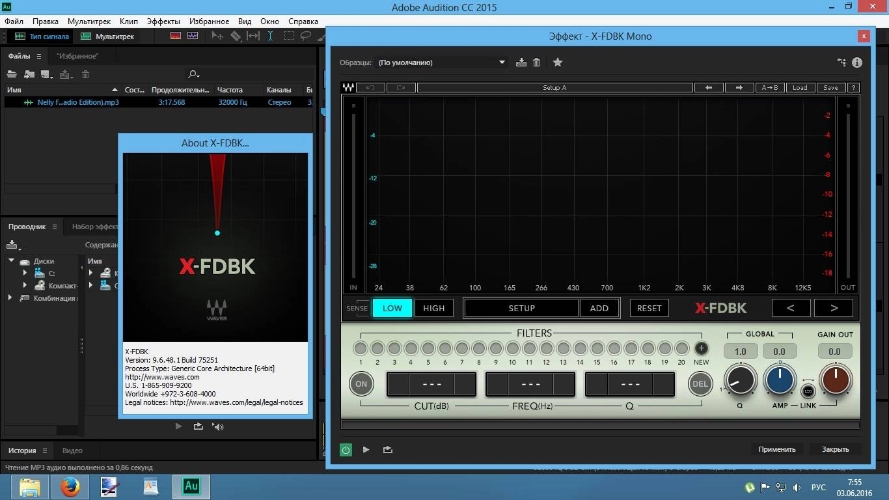Select the Marquee Selection tool
889x500 pixels.
[x=288, y=36]
